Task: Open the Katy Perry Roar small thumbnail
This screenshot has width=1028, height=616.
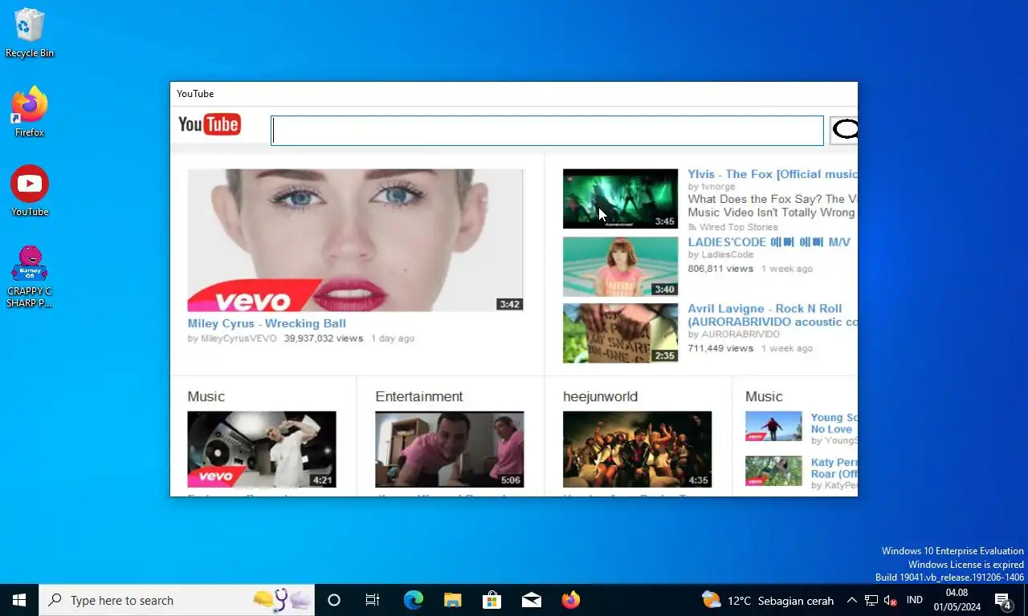Action: click(x=773, y=471)
